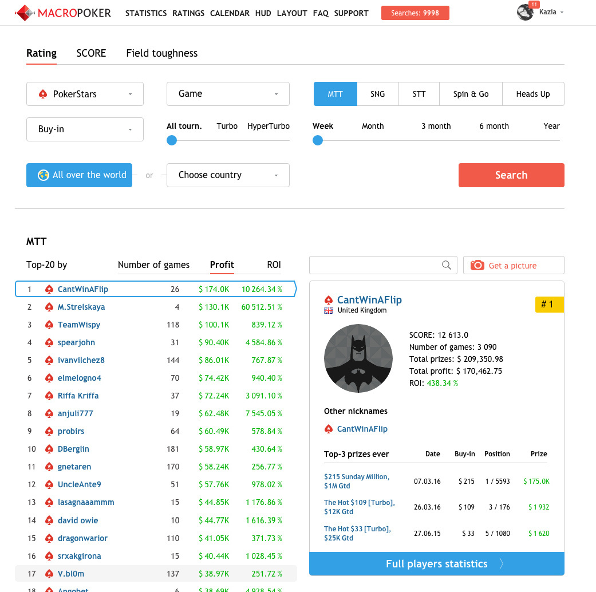Set the period slider to 3 month
Screen dimensions: 596x592
coord(436,127)
